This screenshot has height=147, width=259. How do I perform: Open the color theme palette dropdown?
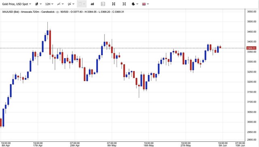[x=135, y=4]
